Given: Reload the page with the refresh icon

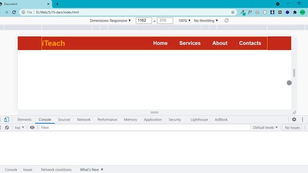Looking at the screenshot, I should [x=14, y=12].
